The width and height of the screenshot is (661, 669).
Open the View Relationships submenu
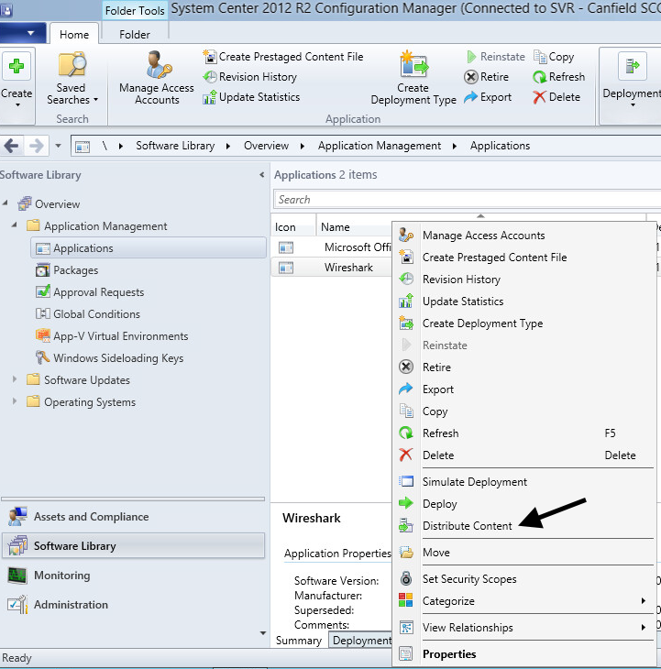(524, 628)
